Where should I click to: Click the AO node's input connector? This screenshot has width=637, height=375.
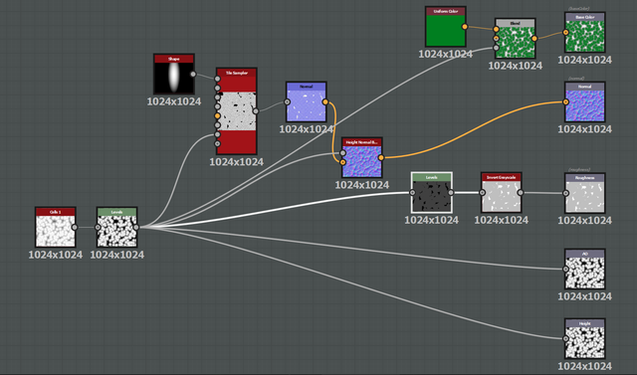[565, 270]
